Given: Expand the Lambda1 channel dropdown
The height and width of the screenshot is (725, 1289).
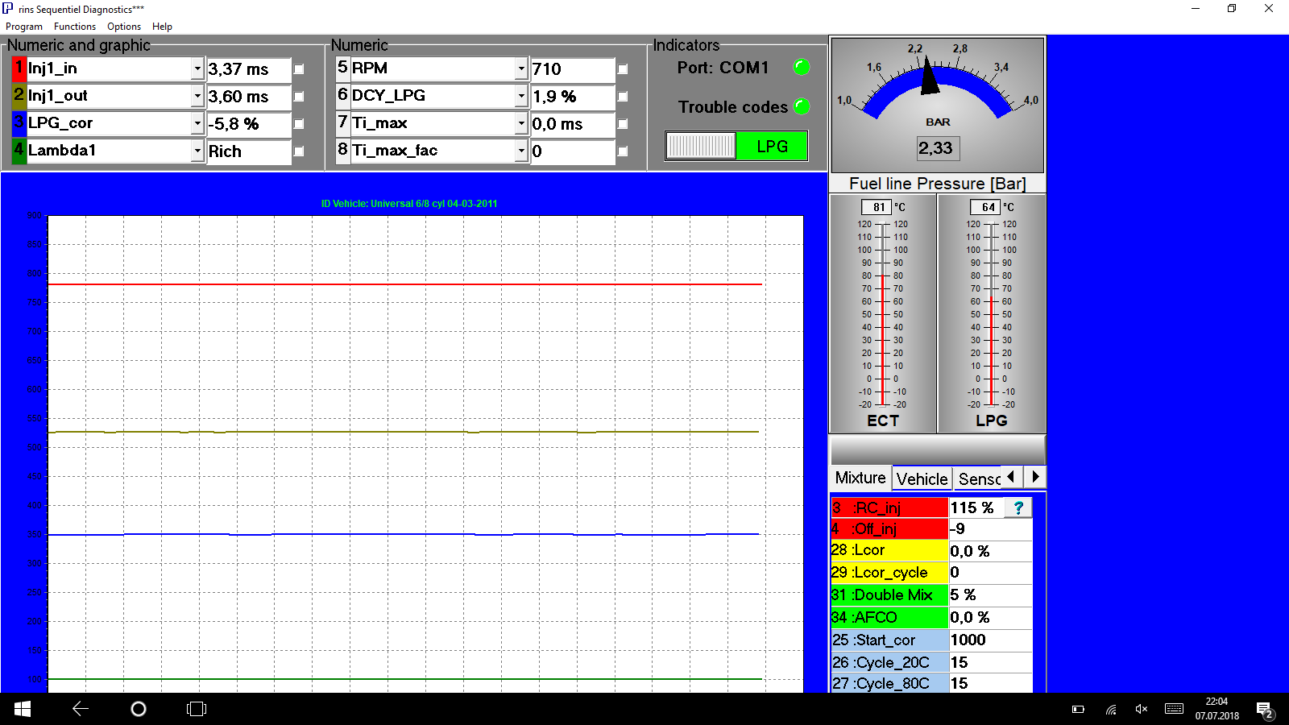Looking at the screenshot, I should point(197,151).
